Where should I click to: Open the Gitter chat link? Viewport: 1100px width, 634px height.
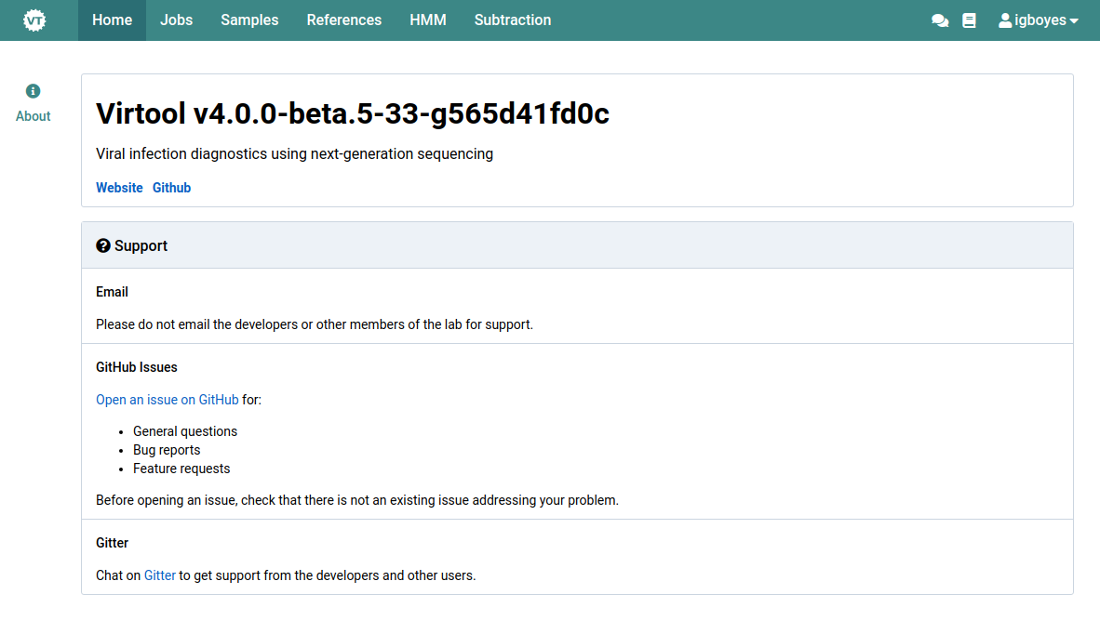point(159,575)
